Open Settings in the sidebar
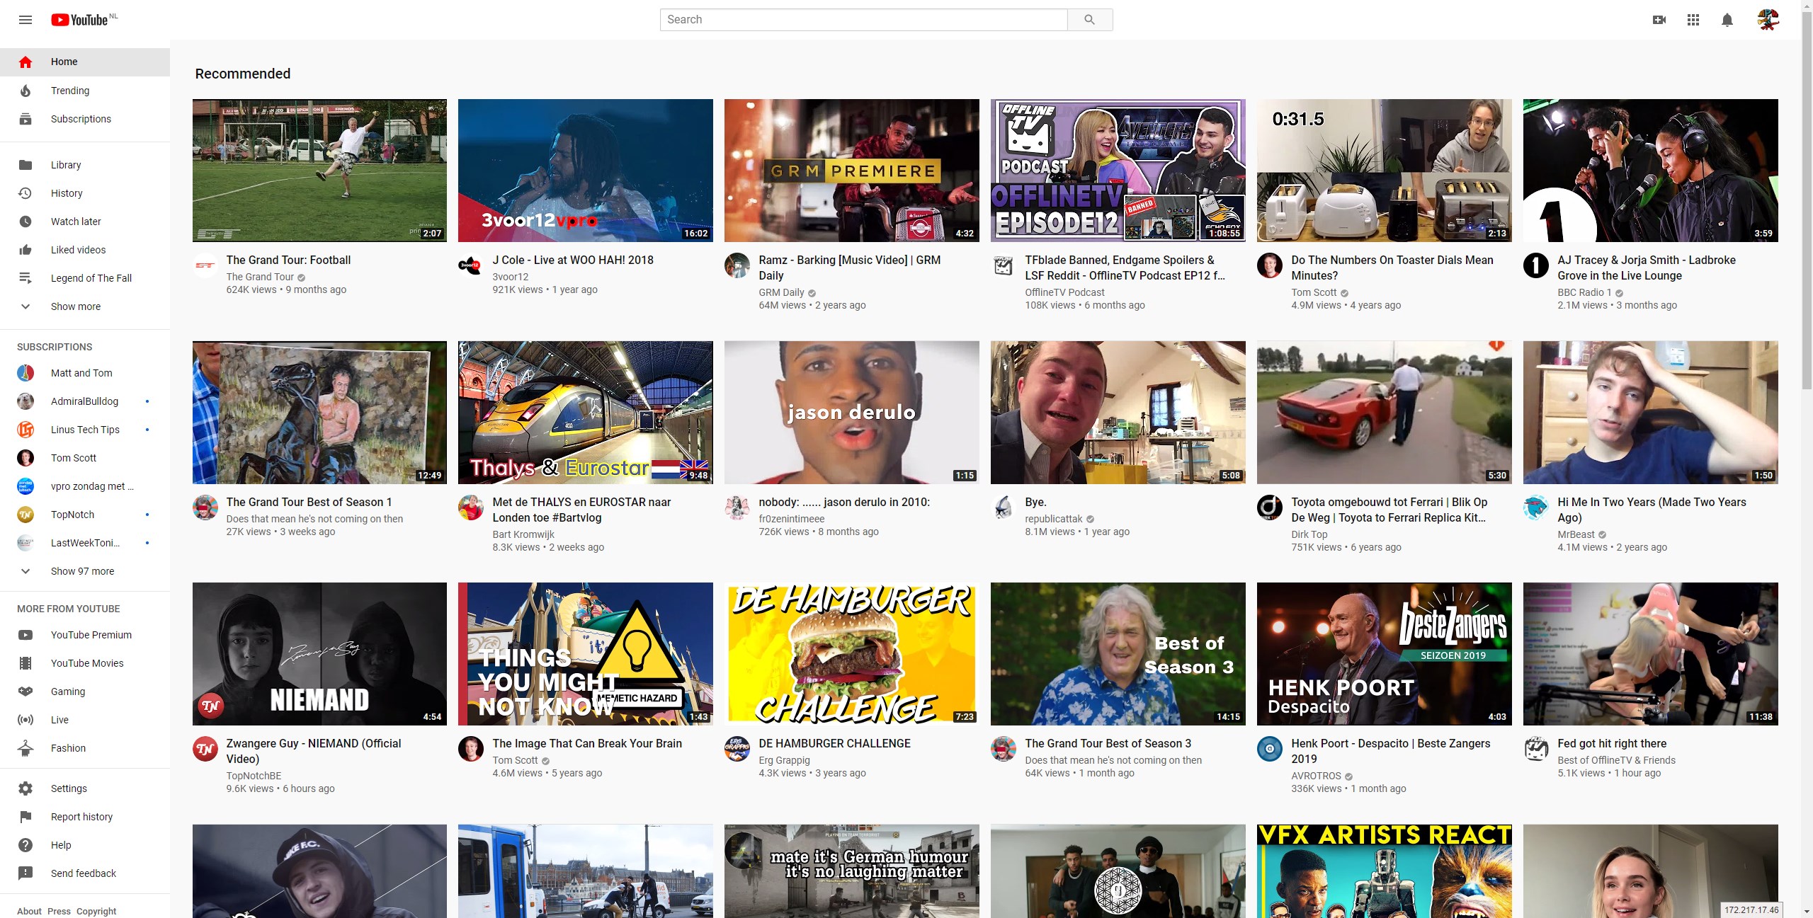 (69, 788)
